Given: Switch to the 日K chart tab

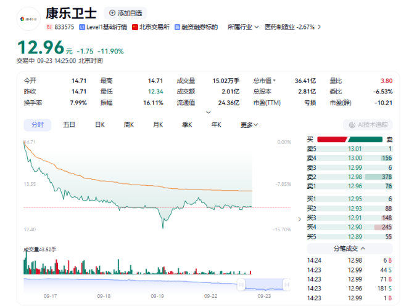Looking at the screenshot, I should point(99,125).
